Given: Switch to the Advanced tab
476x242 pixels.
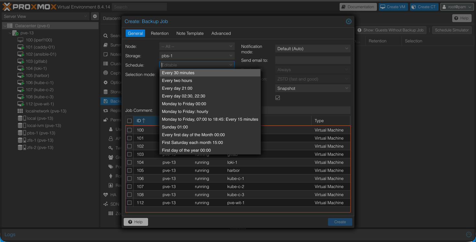Looking at the screenshot, I should [221, 33].
